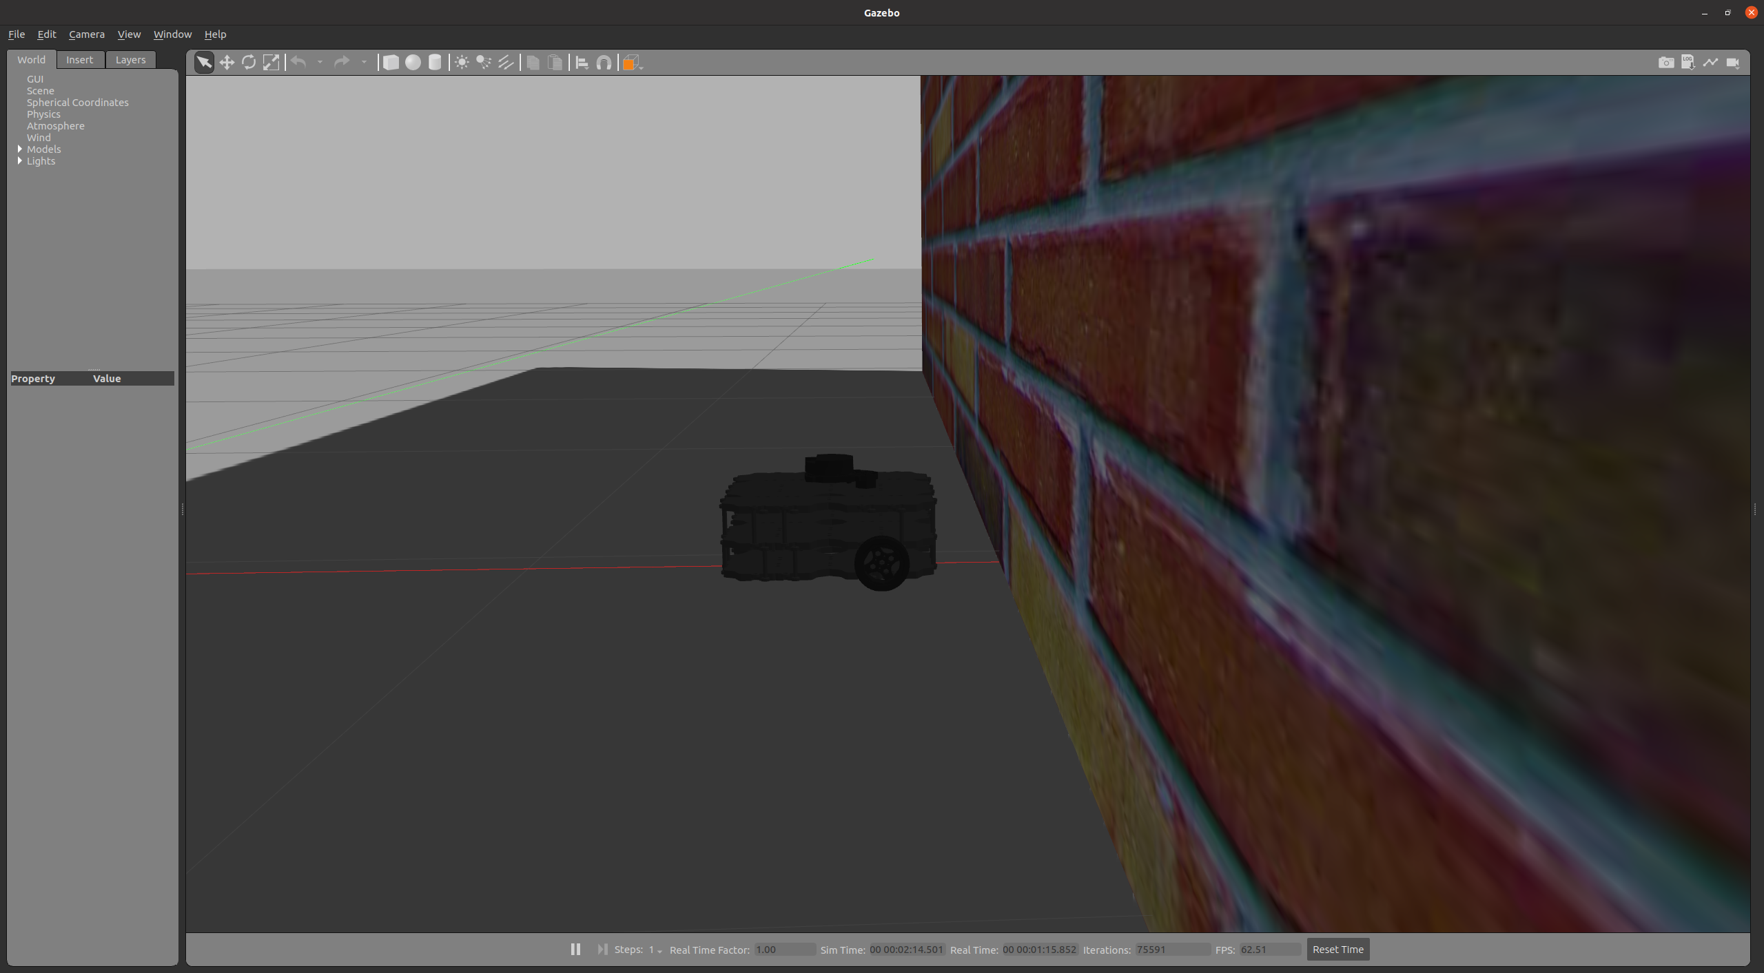Viewport: 1764px width, 973px height.
Task: Select the scale mode tool
Action: pyautogui.click(x=271, y=63)
